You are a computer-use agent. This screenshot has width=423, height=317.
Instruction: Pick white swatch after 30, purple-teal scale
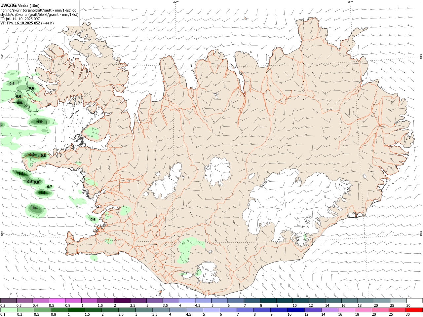coord(414,301)
